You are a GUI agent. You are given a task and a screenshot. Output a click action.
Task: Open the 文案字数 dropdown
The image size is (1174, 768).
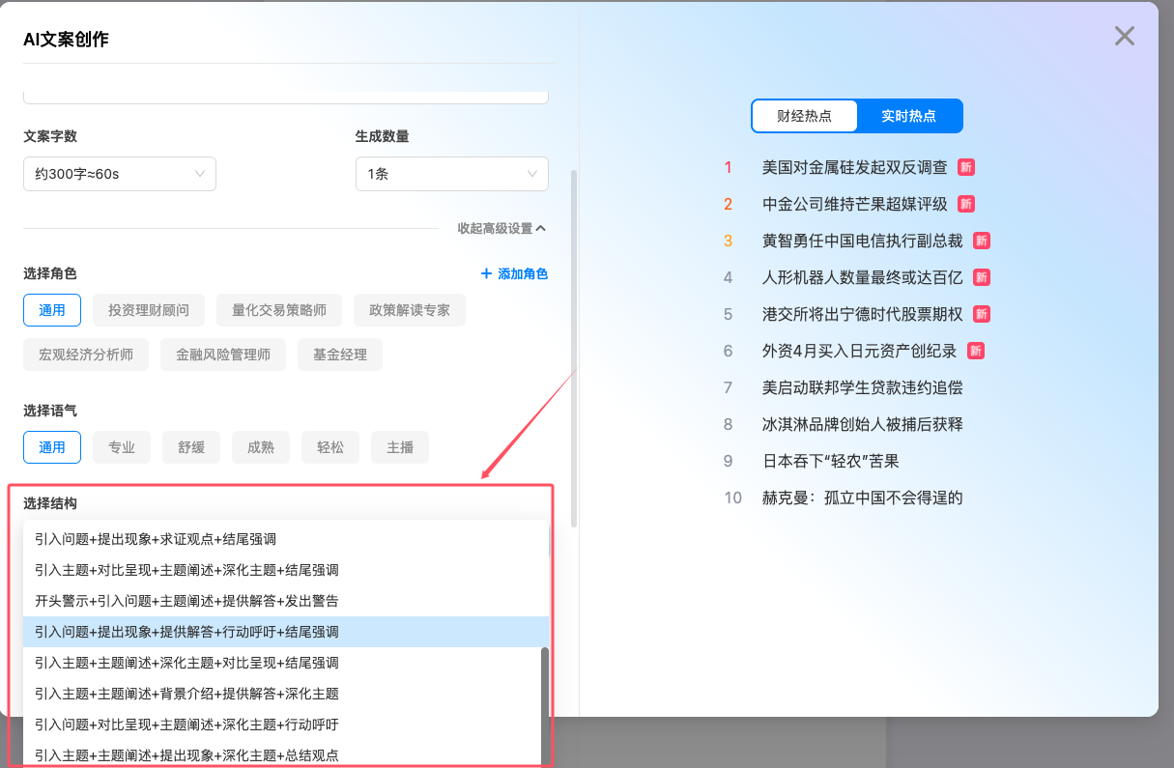click(119, 174)
